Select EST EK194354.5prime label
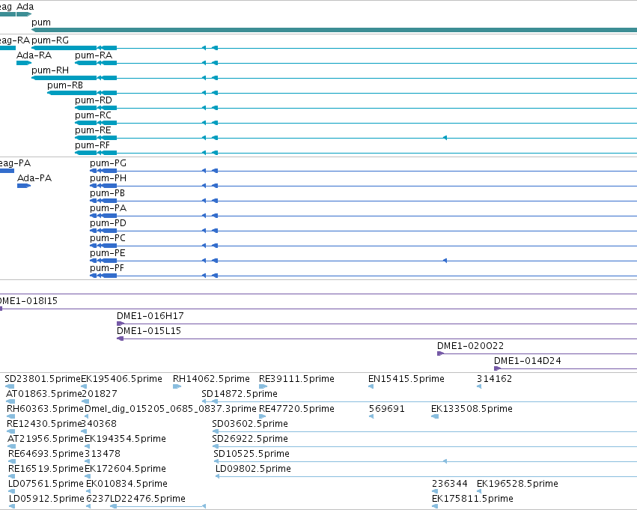The image size is (637, 510). (x=125, y=439)
